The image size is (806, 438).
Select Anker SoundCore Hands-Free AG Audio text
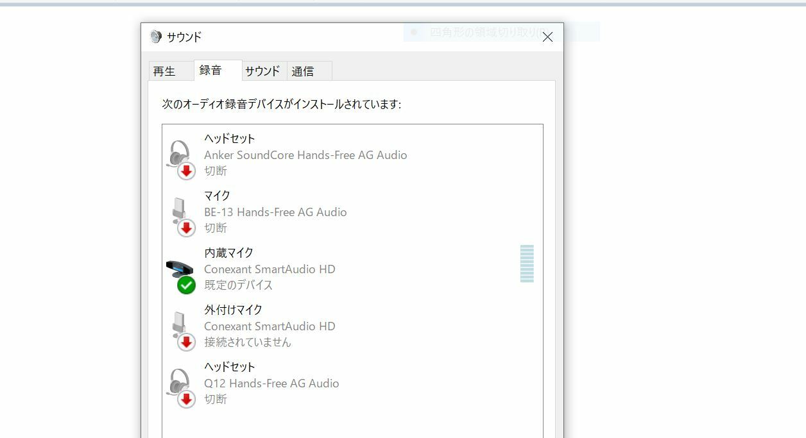[x=305, y=155]
